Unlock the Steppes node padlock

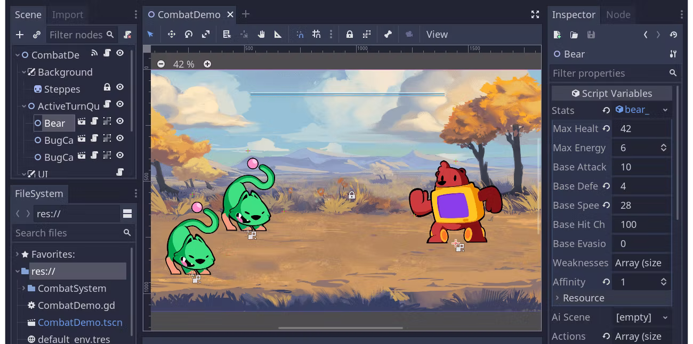[x=107, y=87]
